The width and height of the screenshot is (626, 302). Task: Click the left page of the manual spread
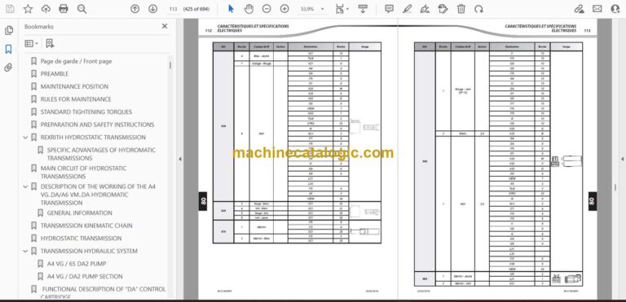tap(297, 159)
